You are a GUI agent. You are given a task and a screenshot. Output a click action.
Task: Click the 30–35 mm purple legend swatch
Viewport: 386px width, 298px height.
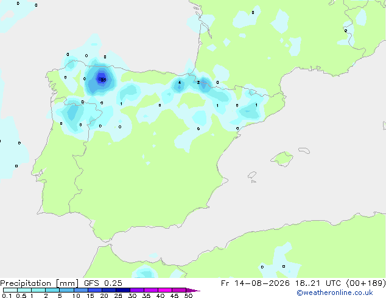136,290
